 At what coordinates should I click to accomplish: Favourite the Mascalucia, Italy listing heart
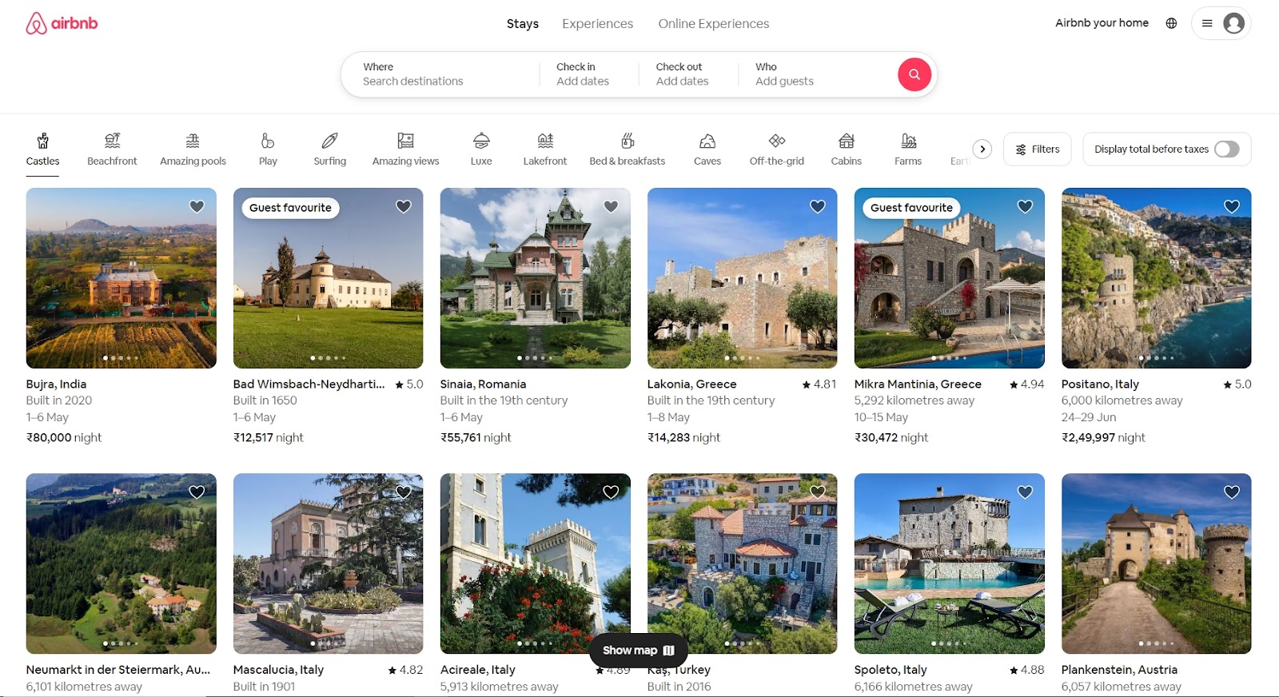click(x=404, y=492)
